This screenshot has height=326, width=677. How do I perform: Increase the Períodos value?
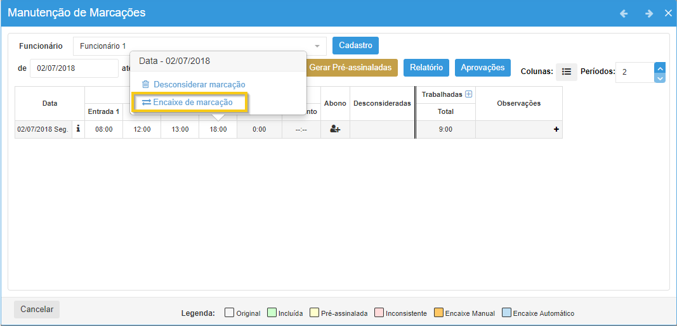tap(660, 68)
